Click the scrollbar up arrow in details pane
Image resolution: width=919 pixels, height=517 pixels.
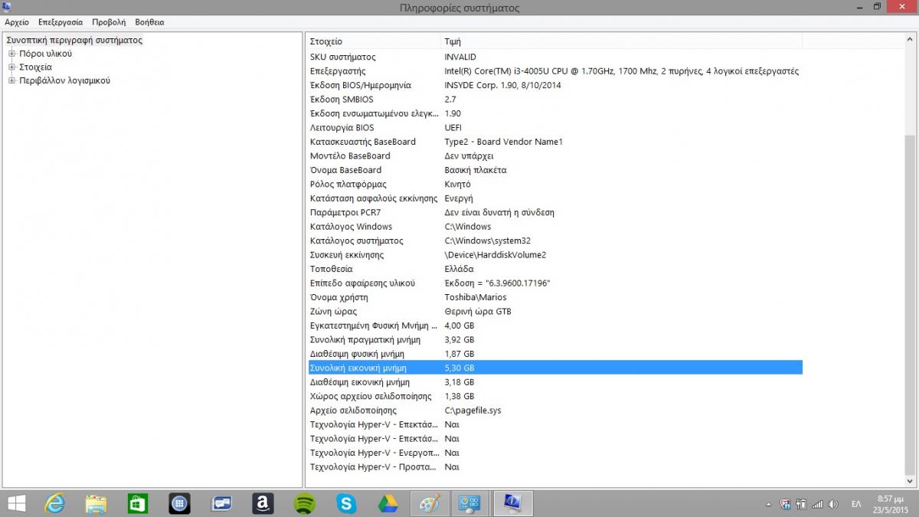(910, 38)
